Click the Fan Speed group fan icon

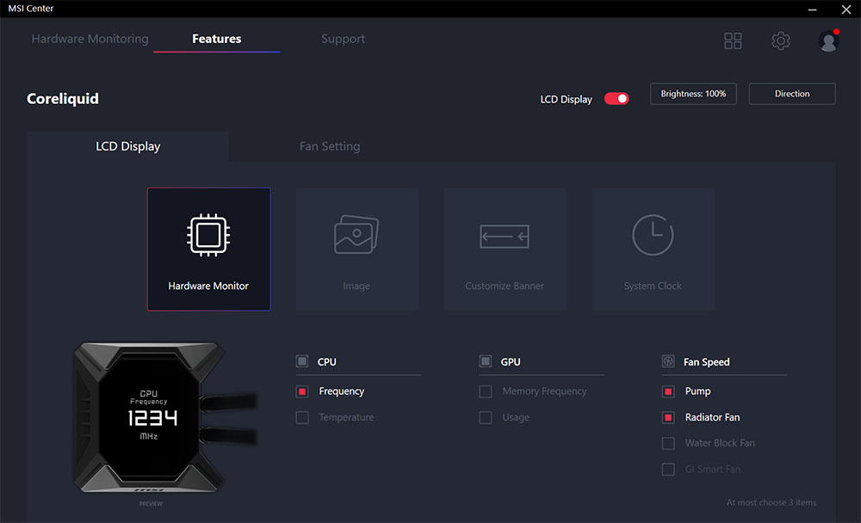tap(668, 361)
